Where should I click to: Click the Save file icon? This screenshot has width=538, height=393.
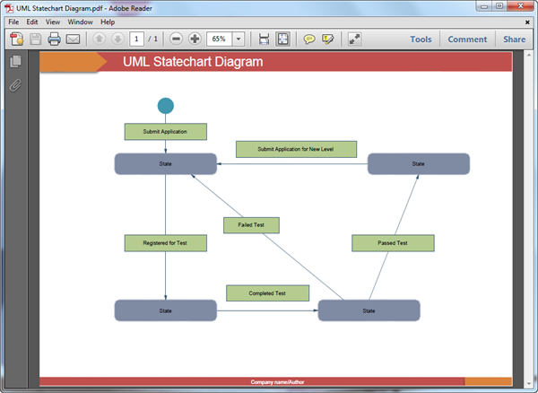click(x=36, y=39)
